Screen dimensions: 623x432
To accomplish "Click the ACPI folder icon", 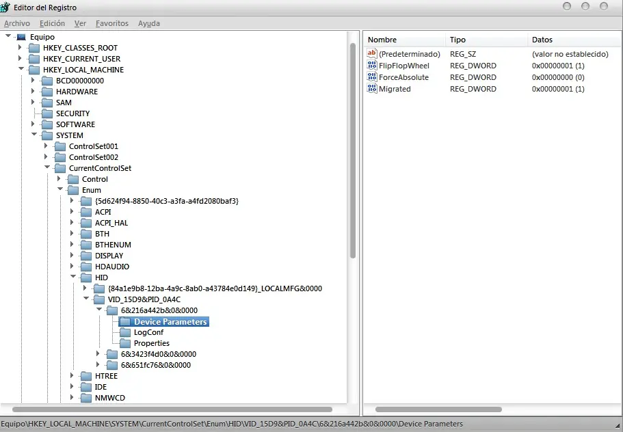I will [86, 212].
